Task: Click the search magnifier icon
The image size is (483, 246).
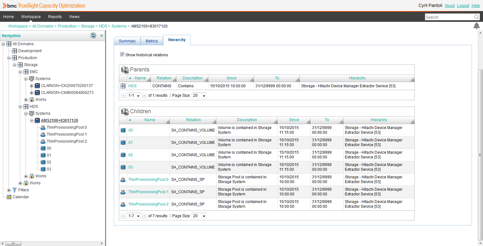Action: (x=476, y=17)
